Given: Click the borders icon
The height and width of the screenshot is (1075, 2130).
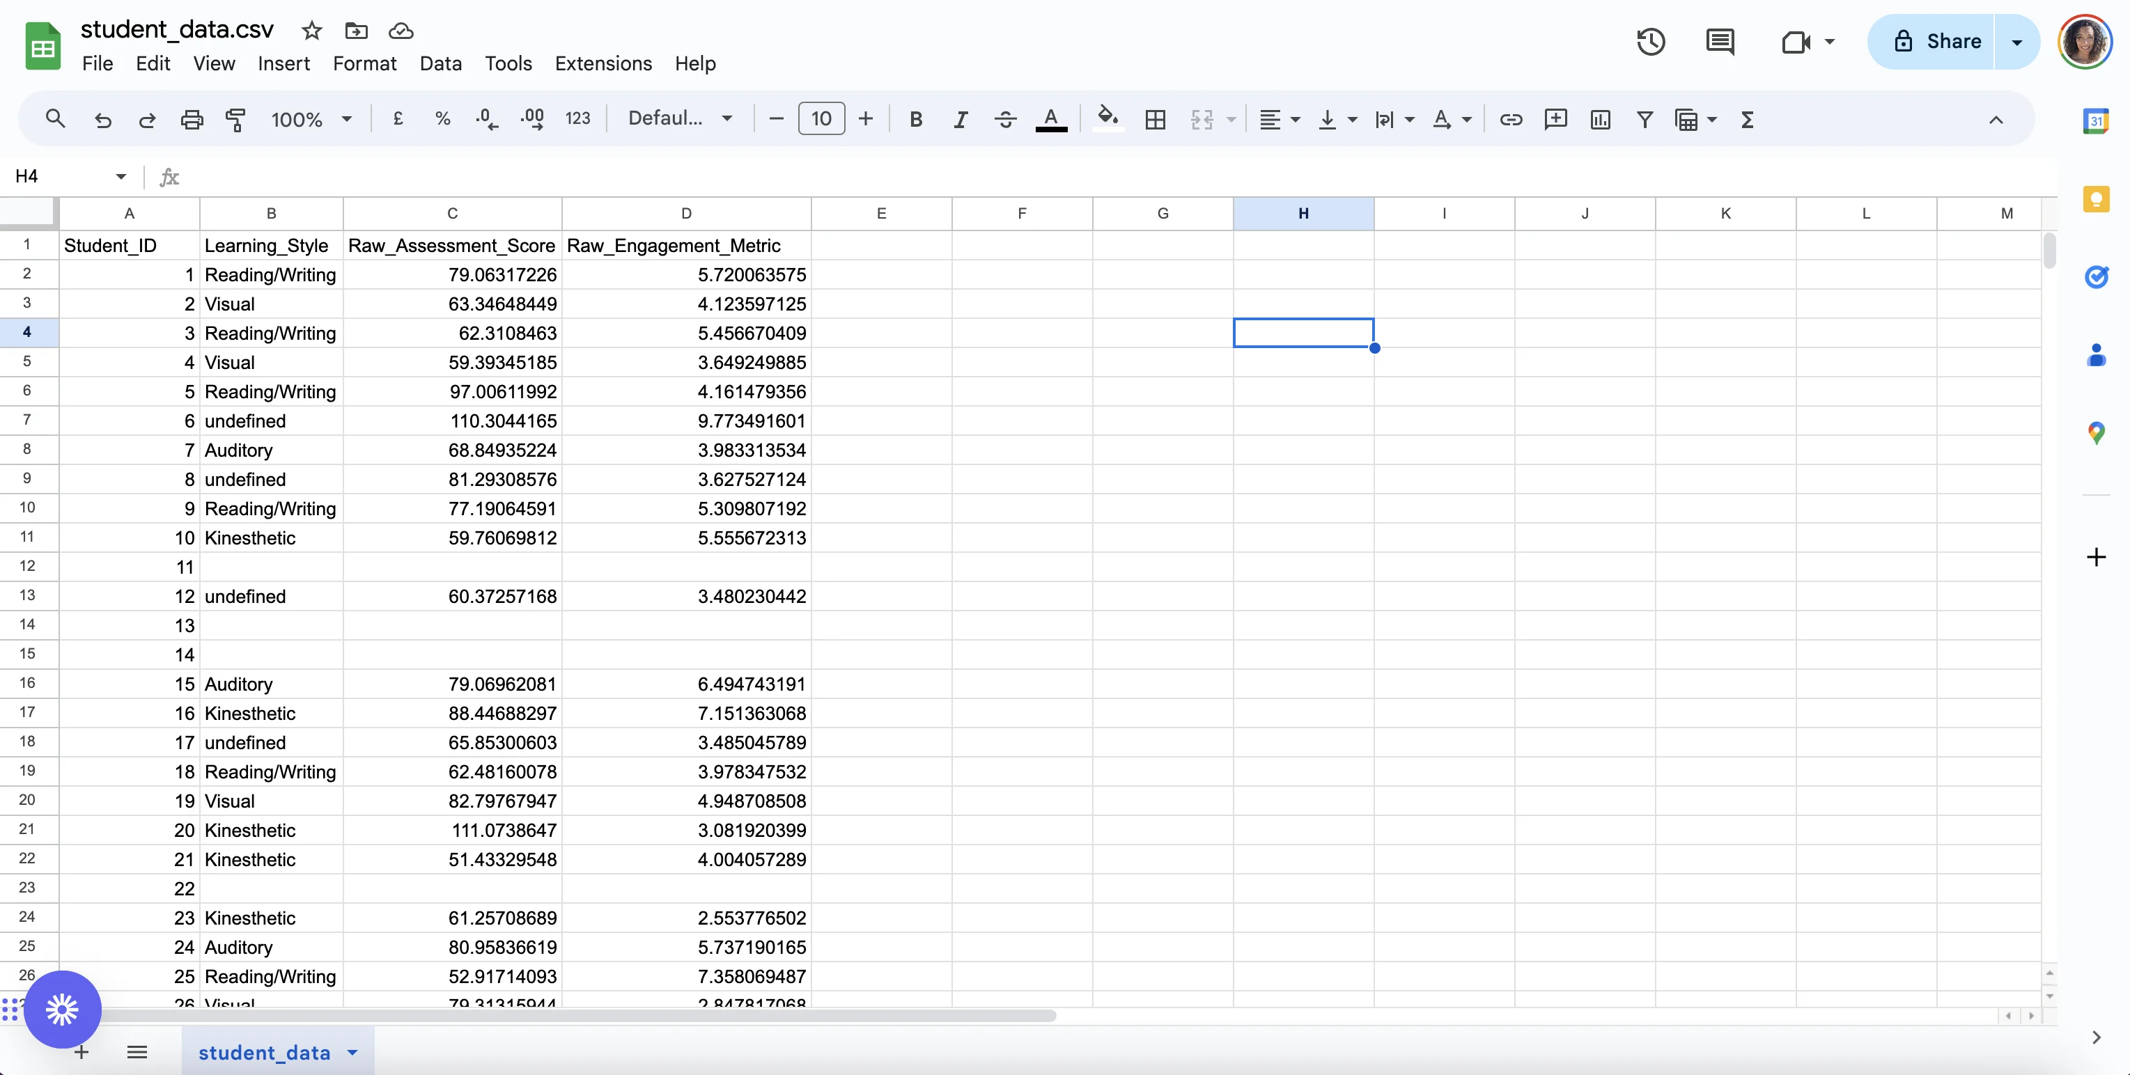Looking at the screenshot, I should point(1155,120).
